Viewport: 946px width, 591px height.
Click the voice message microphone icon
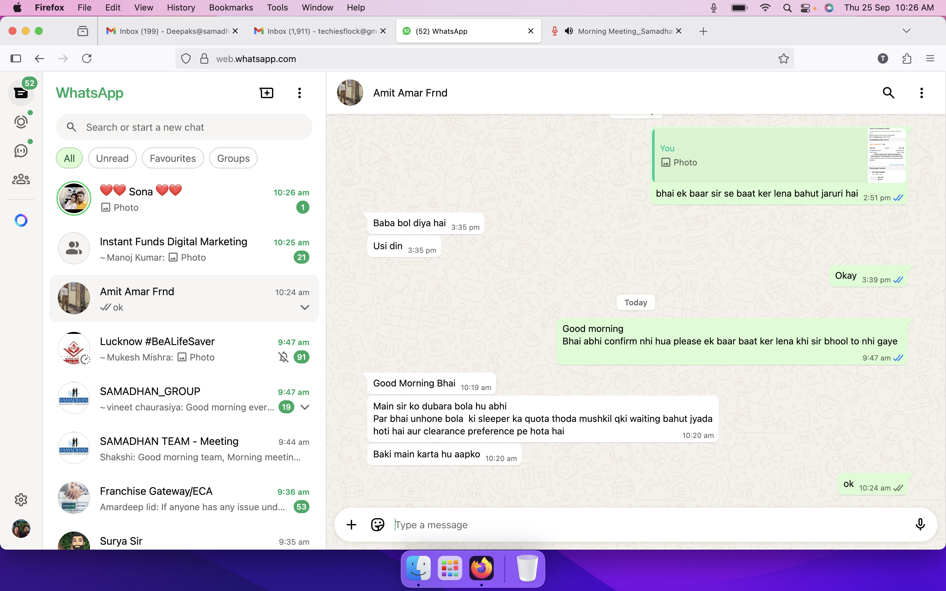(x=920, y=525)
